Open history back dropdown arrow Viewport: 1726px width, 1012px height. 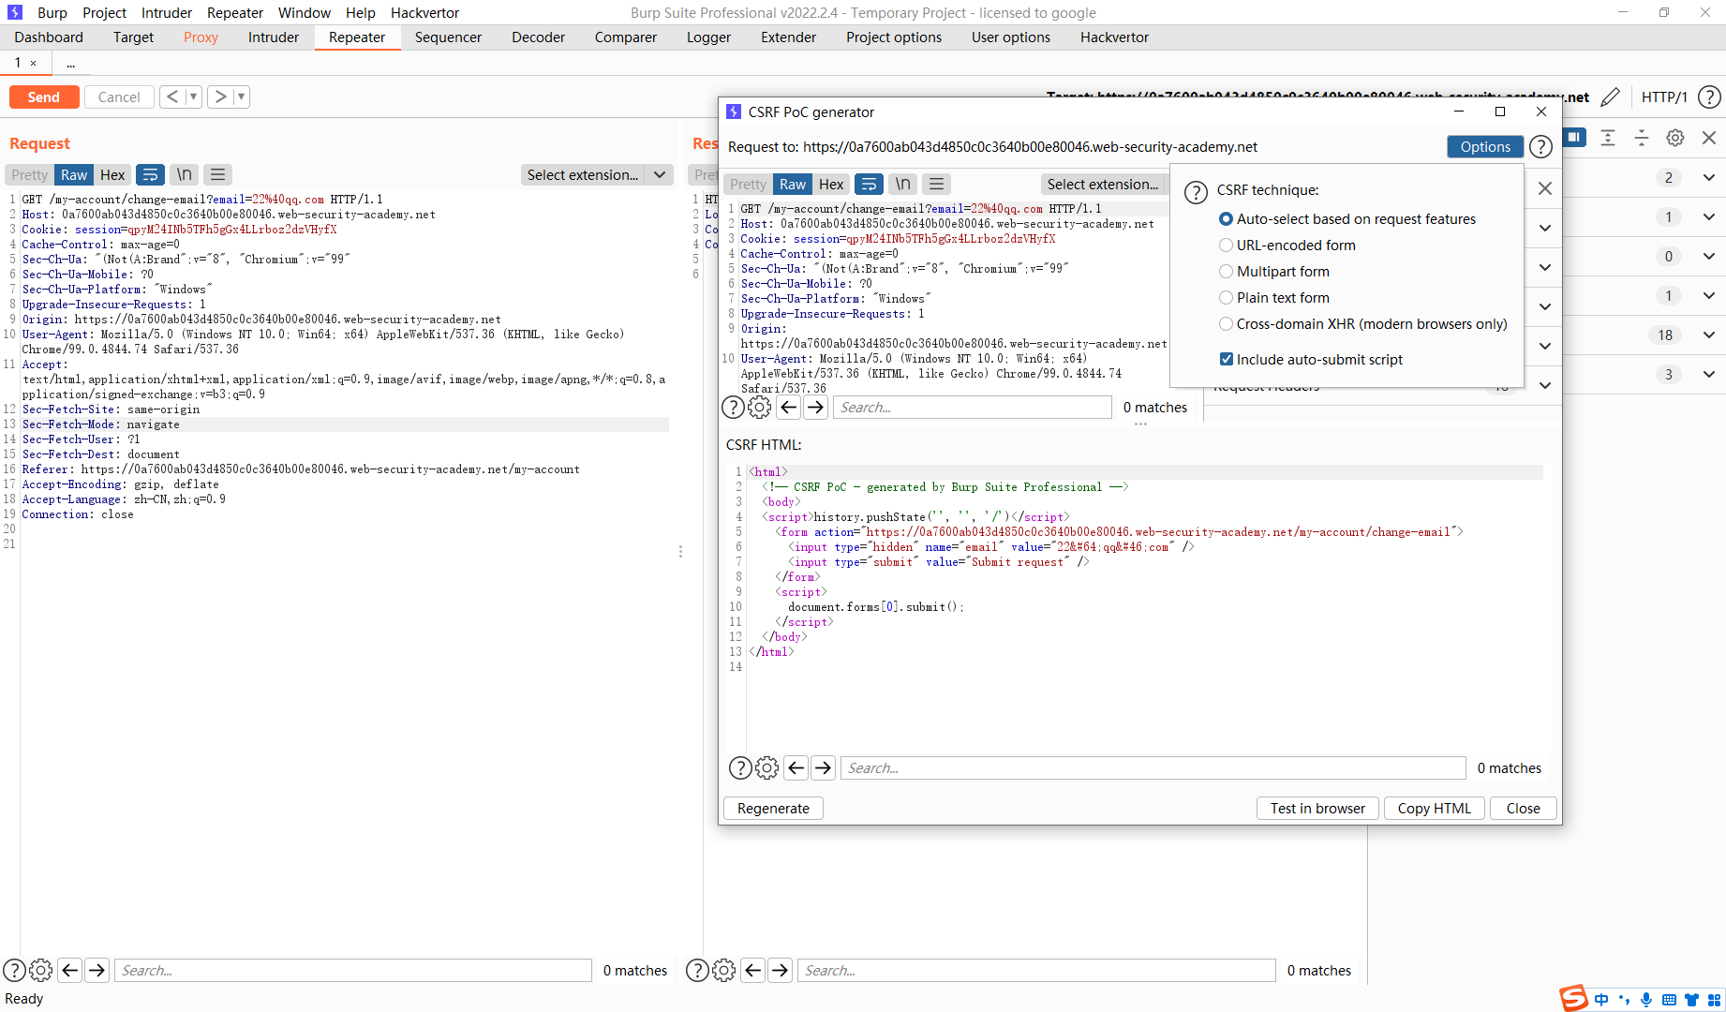[x=193, y=97]
